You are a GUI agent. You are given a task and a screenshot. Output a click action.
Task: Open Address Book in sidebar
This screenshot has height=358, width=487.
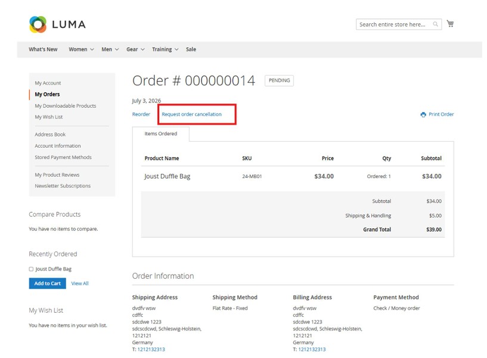[50, 135]
